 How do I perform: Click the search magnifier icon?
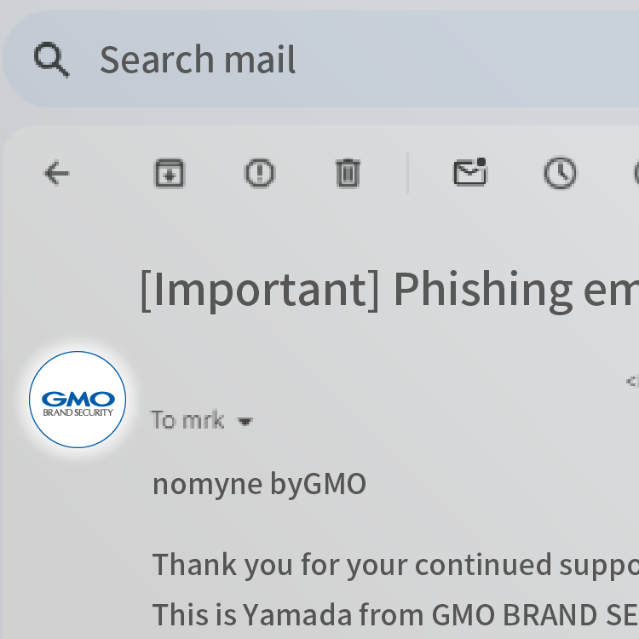[51, 60]
